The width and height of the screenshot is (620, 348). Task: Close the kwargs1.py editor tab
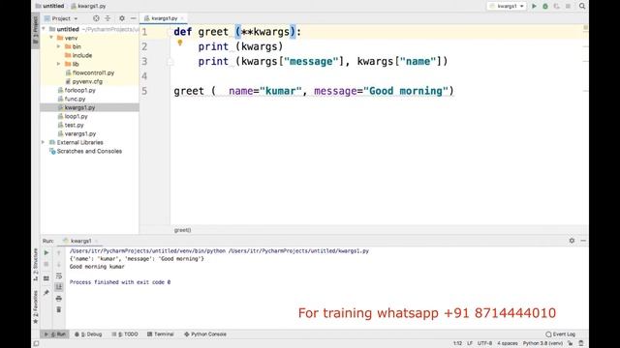[x=182, y=18]
